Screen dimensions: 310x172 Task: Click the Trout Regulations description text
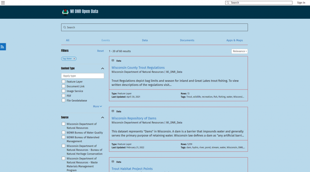pyautogui.click(x=175, y=83)
